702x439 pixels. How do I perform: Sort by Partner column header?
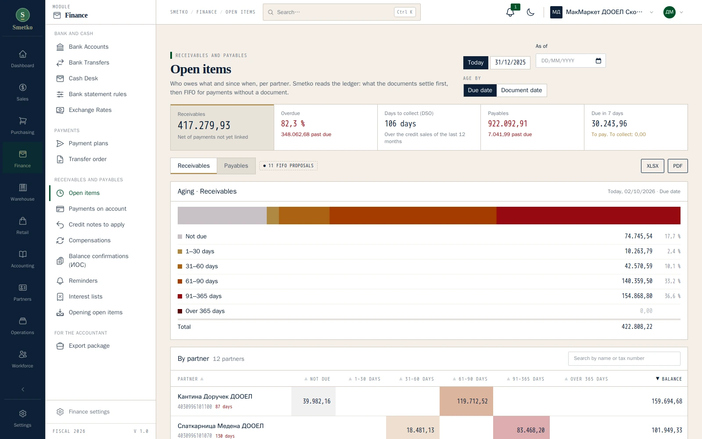[190, 379]
